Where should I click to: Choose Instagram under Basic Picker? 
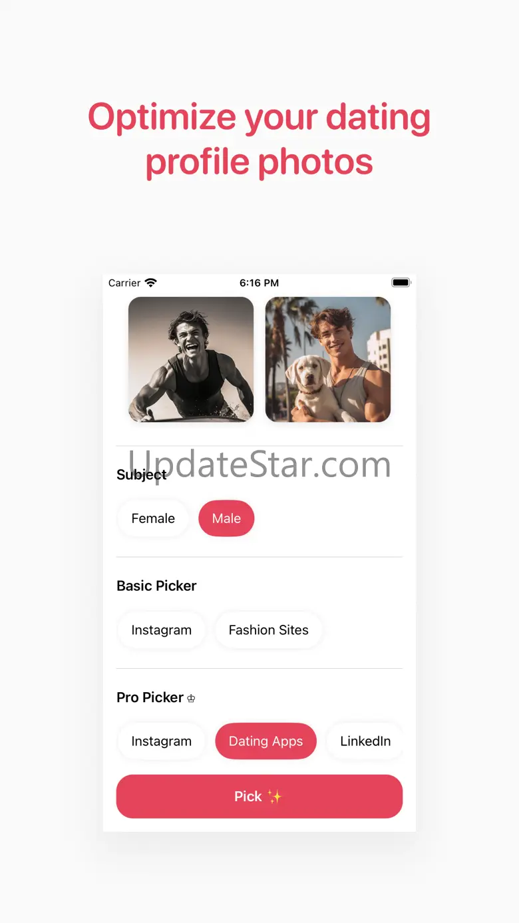coord(161,630)
